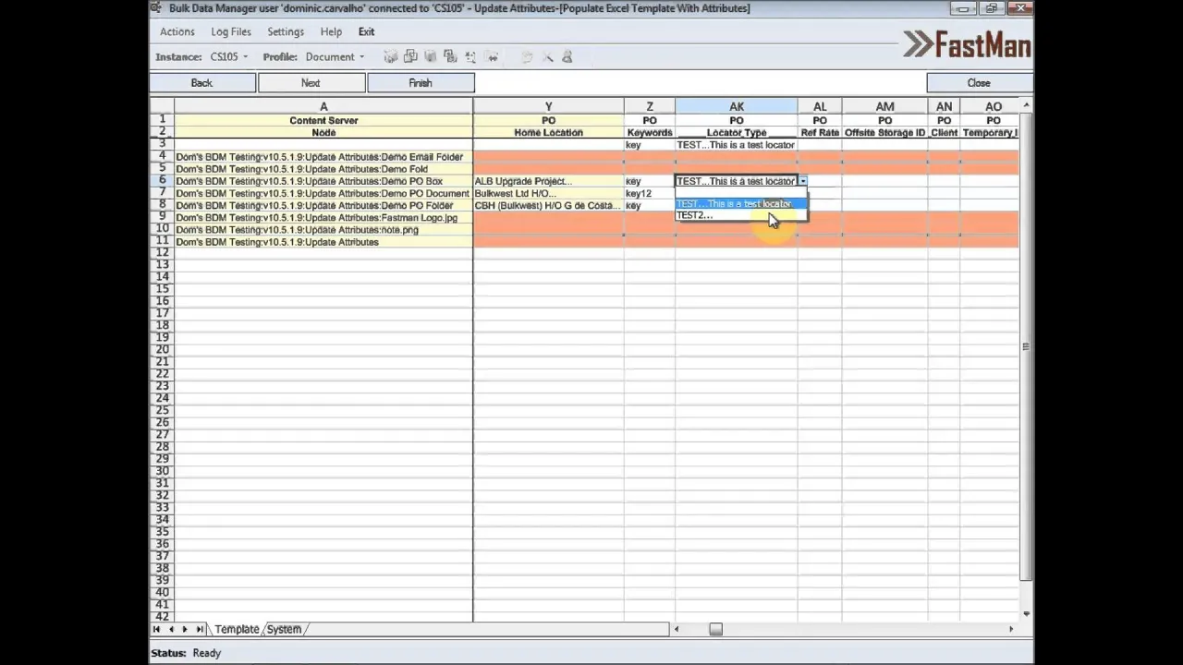Click the Locator Type header cell
Screen dimensions: 1183x665
pos(737,133)
